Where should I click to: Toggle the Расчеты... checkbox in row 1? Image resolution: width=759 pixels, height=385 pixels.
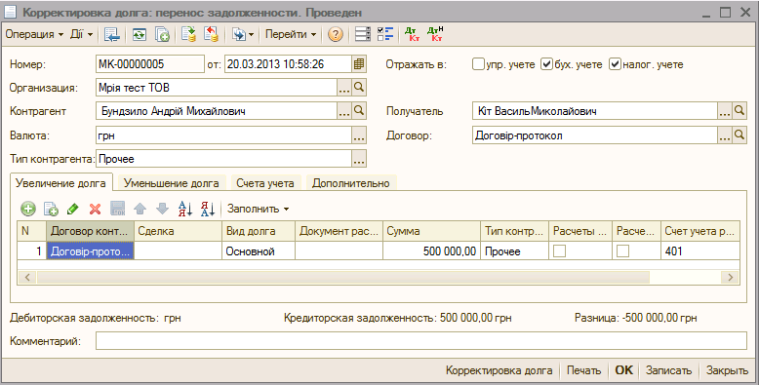click(560, 251)
